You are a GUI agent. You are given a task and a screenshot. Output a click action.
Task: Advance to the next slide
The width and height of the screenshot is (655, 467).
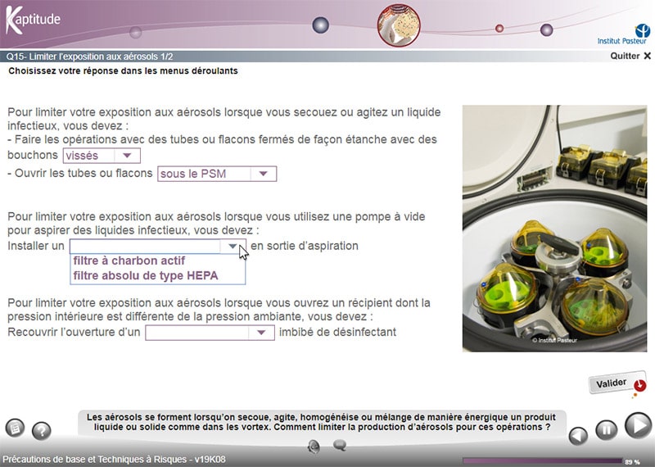tap(637, 426)
